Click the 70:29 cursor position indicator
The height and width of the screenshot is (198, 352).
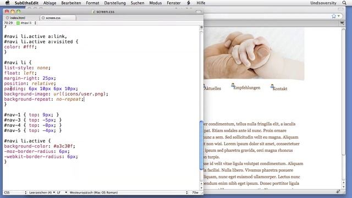[8, 23]
